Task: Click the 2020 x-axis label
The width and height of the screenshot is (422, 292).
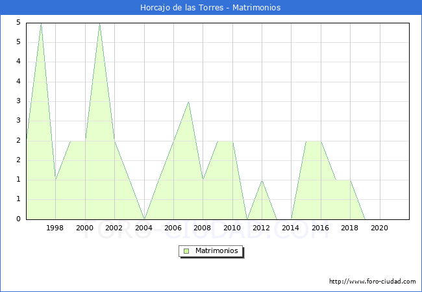Action: pos(380,228)
